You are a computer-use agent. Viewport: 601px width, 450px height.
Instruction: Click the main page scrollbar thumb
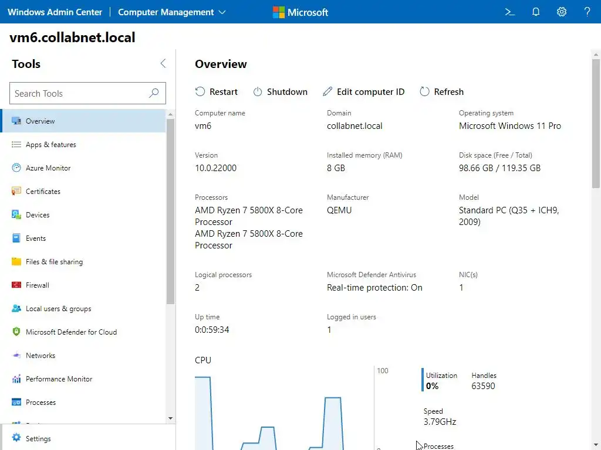596,123
